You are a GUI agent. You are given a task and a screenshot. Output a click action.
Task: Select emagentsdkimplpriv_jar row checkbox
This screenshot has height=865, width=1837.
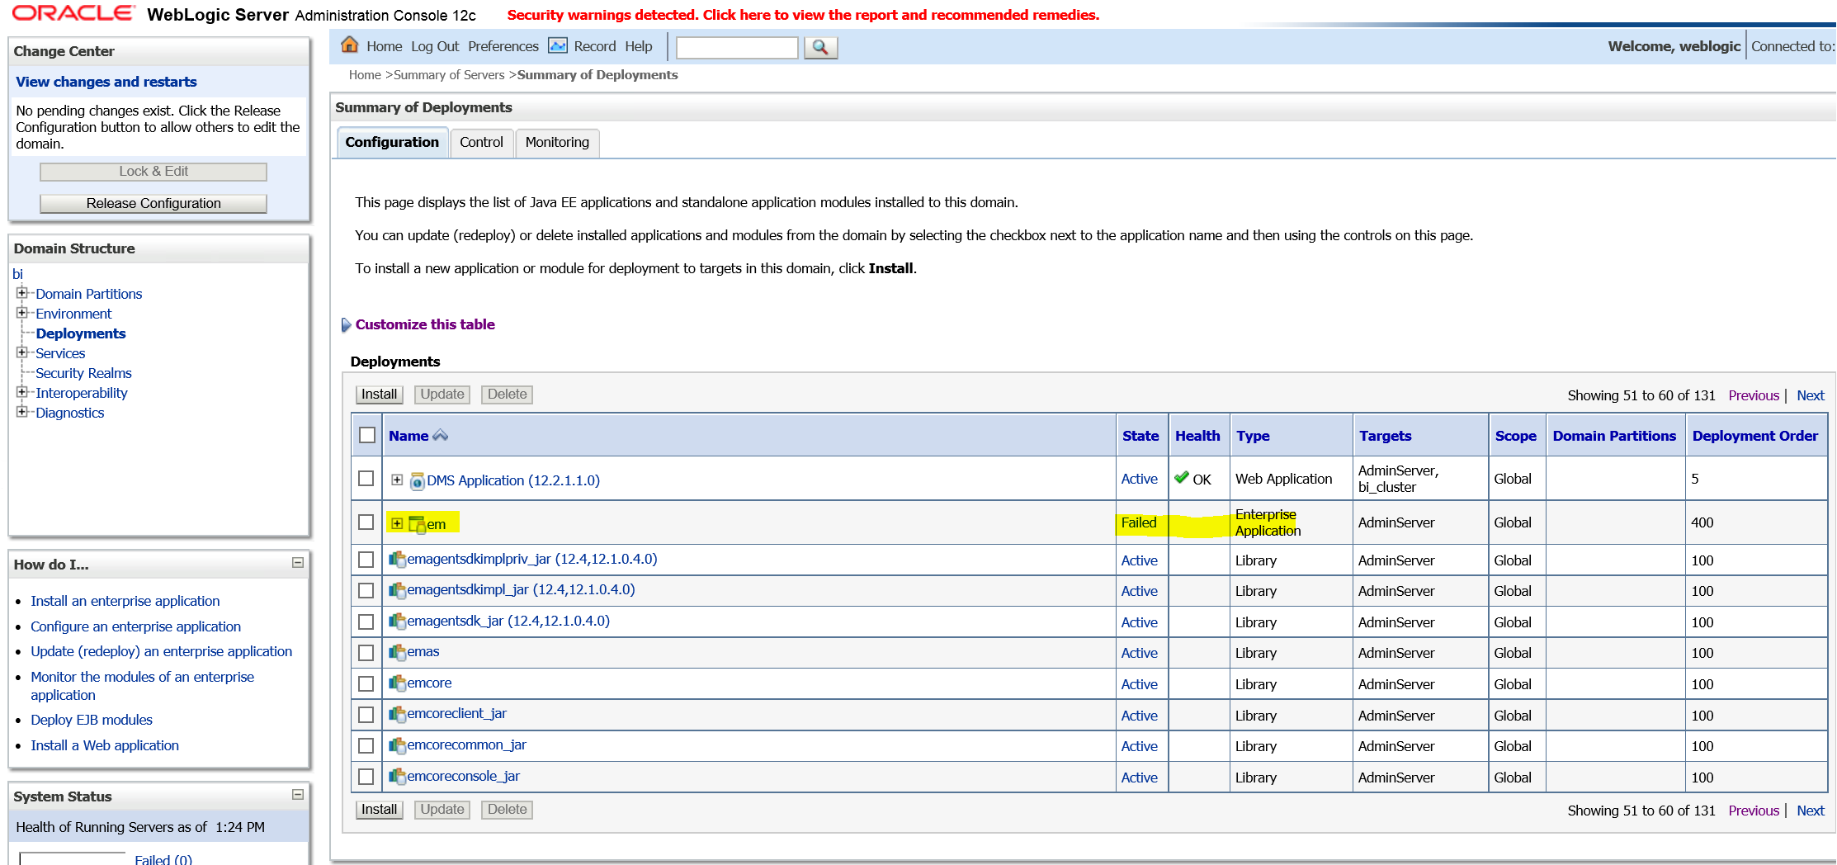(366, 560)
